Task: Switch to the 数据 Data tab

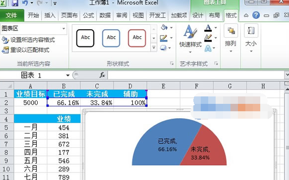Action: (x=105, y=15)
